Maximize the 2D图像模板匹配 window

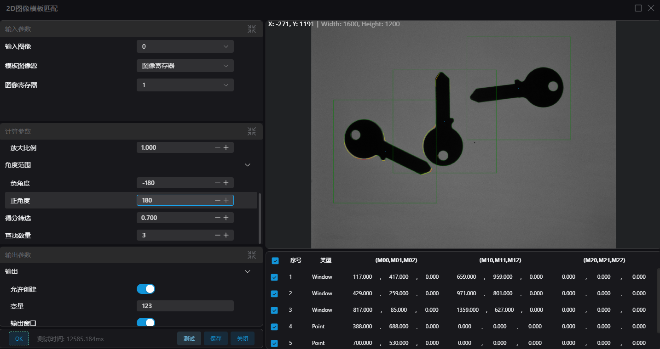pyautogui.click(x=638, y=8)
